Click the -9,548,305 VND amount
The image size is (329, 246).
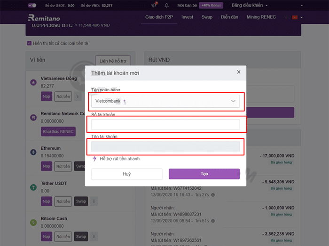pyautogui.click(x=278, y=182)
